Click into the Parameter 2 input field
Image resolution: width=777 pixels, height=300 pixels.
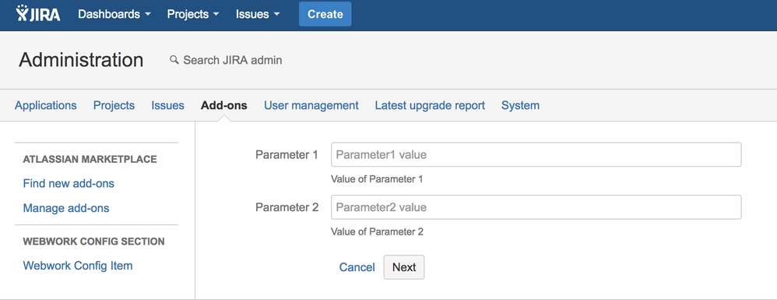click(x=536, y=207)
